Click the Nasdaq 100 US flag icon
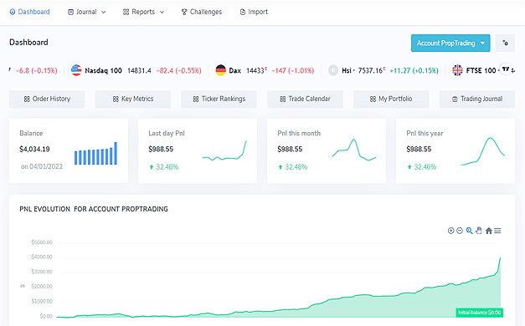 click(x=76, y=70)
